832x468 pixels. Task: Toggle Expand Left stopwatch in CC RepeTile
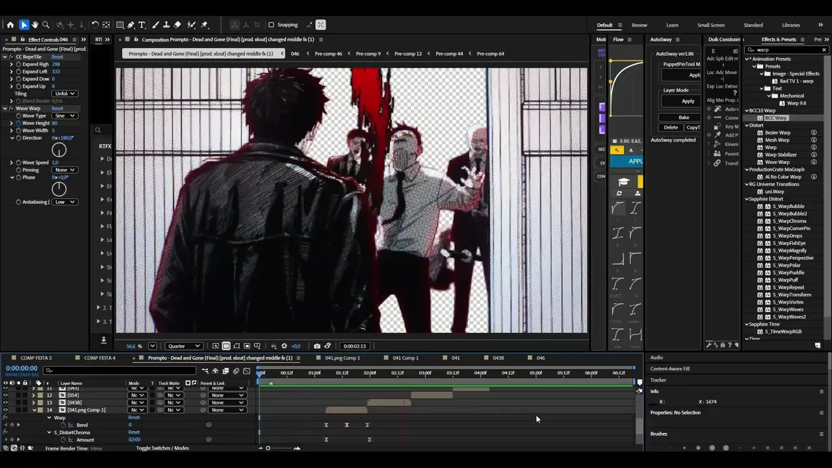coord(18,71)
